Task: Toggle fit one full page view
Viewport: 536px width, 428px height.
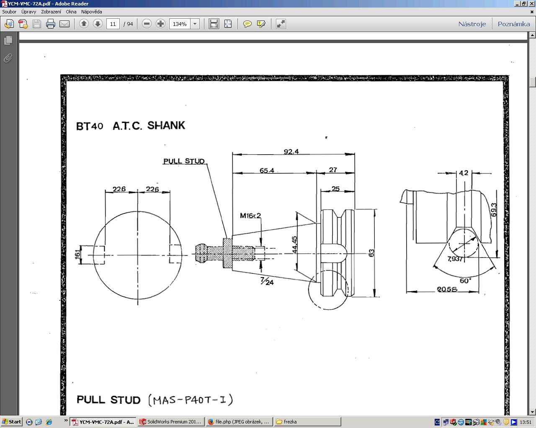Action: click(228, 24)
